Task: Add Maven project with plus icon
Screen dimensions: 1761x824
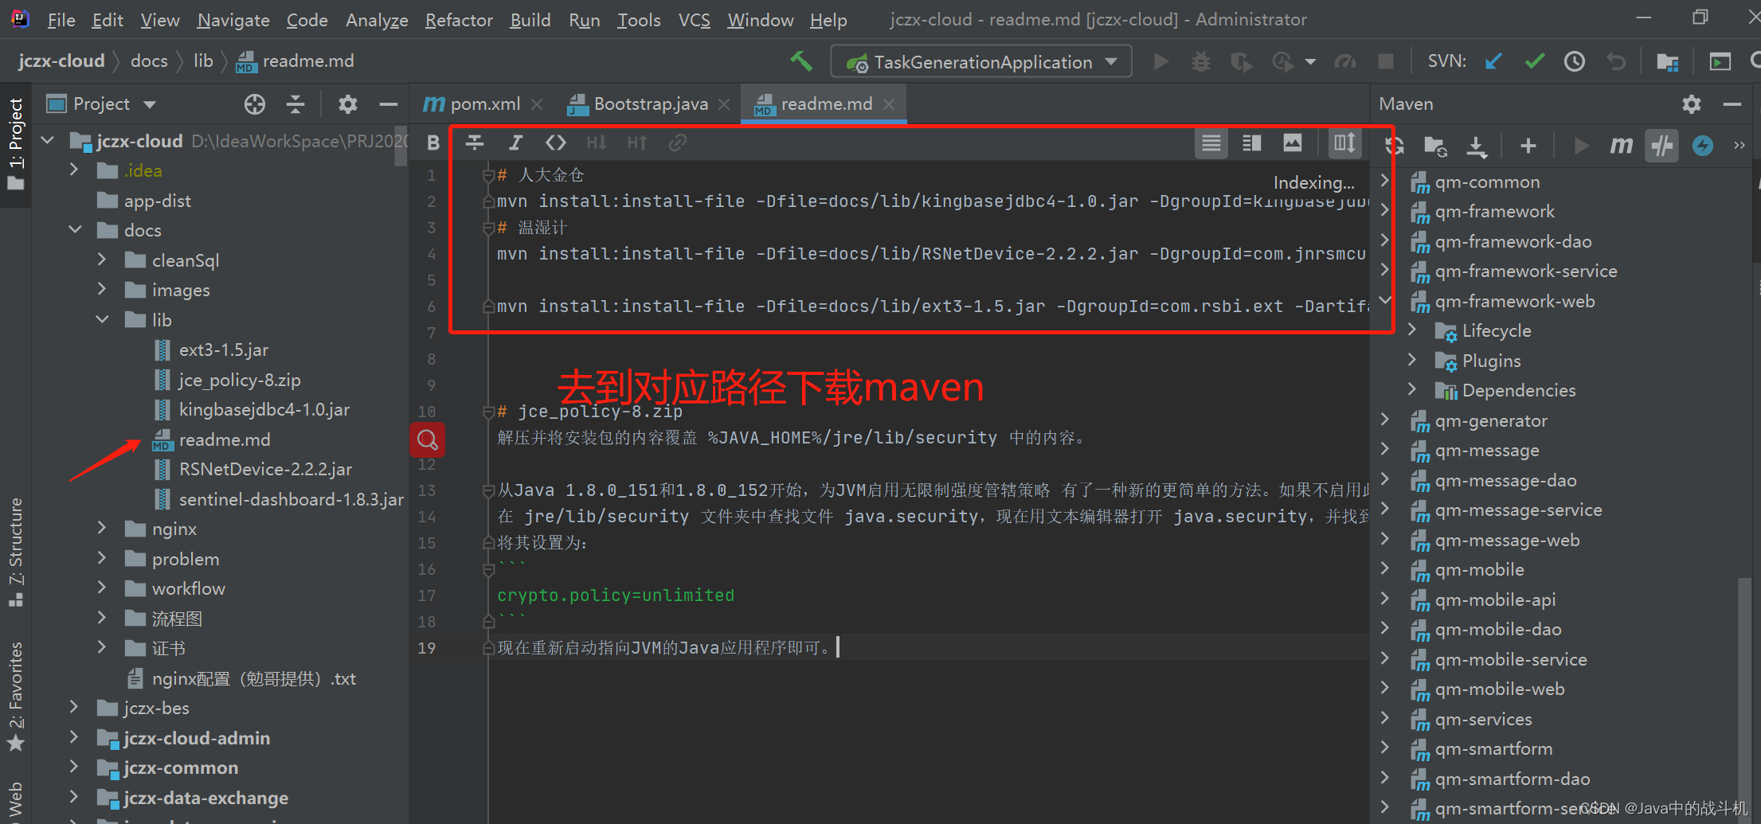Action: coord(1528,146)
